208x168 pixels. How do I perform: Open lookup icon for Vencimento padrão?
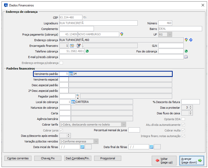(71, 74)
